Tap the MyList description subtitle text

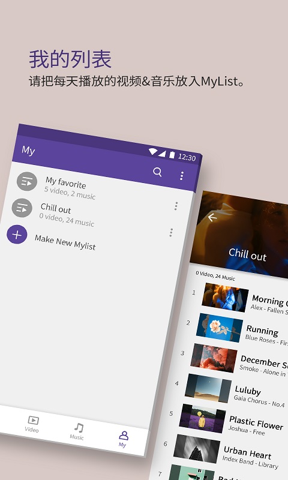coord(137,82)
